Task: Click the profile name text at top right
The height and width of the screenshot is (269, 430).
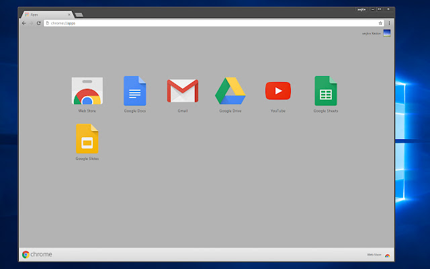Action: click(372, 34)
